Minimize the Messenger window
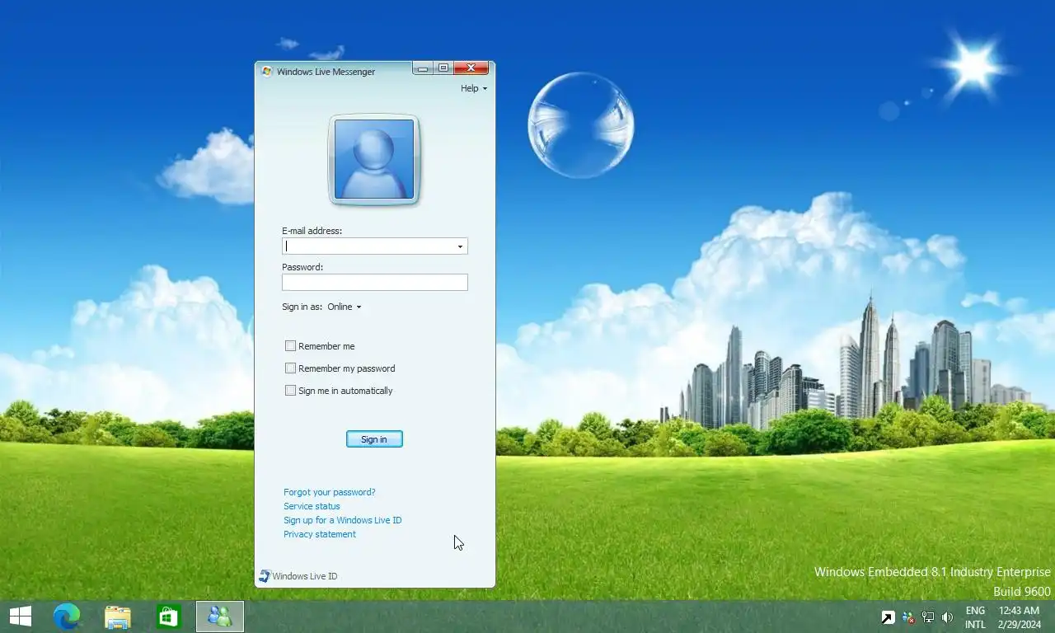 (x=423, y=68)
